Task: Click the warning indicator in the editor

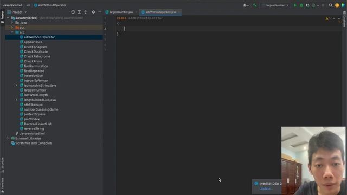Action: (328, 18)
